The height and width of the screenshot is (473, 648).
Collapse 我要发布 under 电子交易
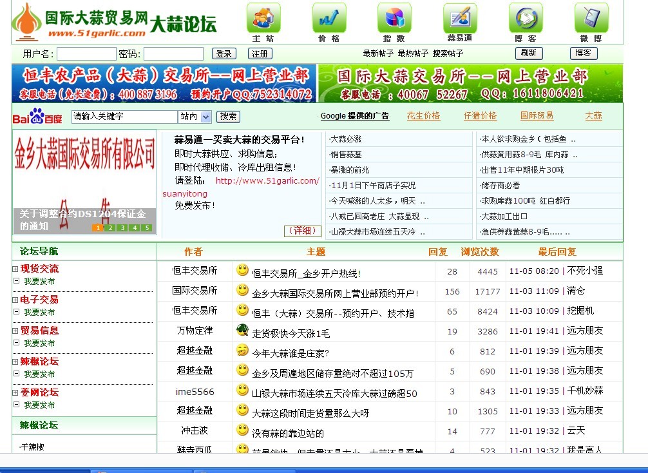pos(17,312)
